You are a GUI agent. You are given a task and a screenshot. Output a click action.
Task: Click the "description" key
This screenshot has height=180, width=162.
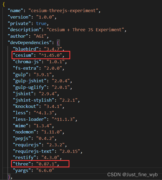(24, 30)
